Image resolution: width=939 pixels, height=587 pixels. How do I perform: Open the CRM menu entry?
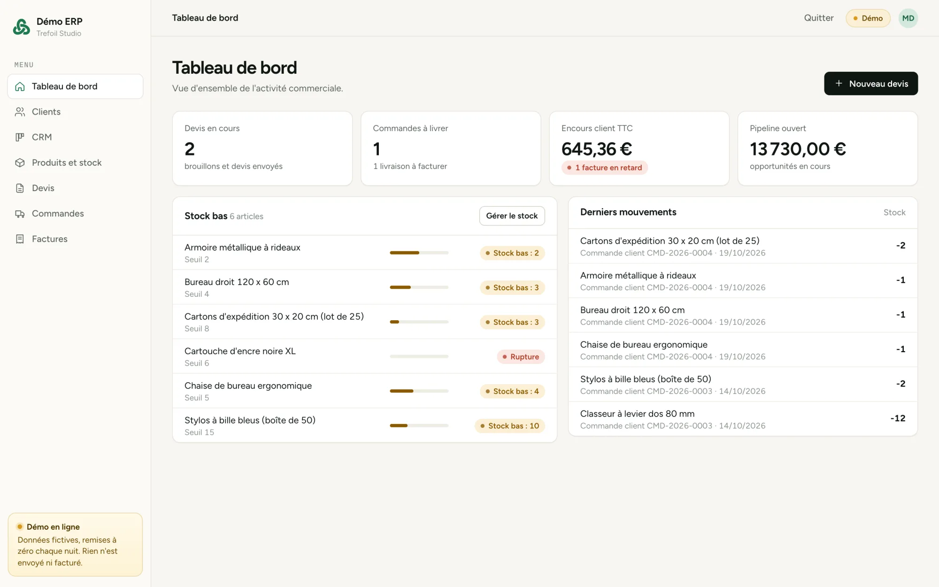(75, 137)
